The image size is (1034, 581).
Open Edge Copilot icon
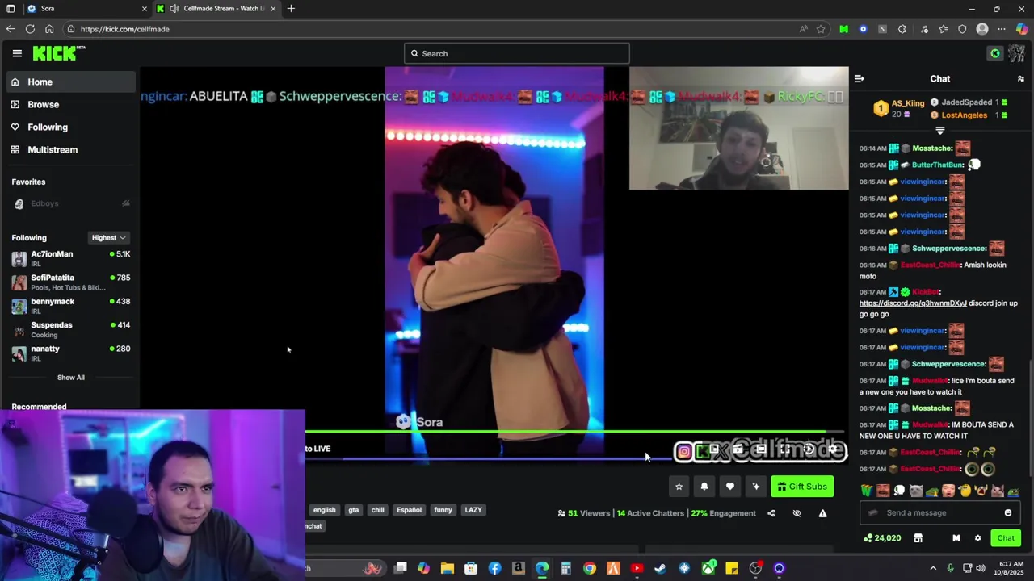coord(1022,29)
